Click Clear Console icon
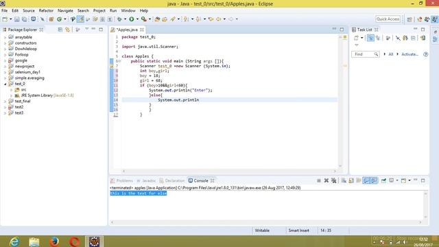Screen dimensions: 439x247 point(344,180)
